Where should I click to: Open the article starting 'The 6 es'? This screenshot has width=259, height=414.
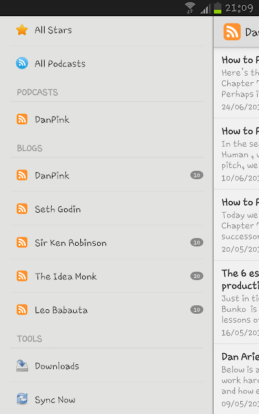[x=236, y=302]
